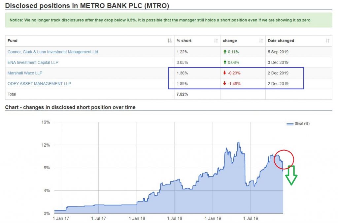Image resolution: width=338 pixels, height=223 pixels.
Task: Click the 4% y-axis label
Action: pyautogui.click(x=47, y=190)
